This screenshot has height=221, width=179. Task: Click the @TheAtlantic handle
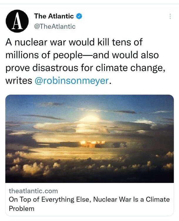pyautogui.click(x=55, y=26)
